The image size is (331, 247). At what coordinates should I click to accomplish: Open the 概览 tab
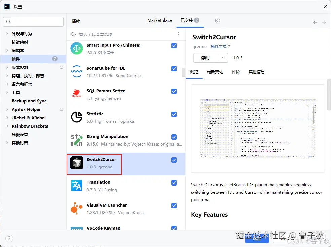[x=194, y=72]
